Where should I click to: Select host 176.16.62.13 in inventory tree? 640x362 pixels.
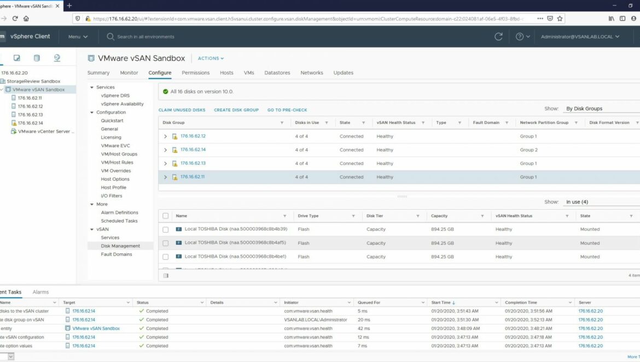point(30,115)
